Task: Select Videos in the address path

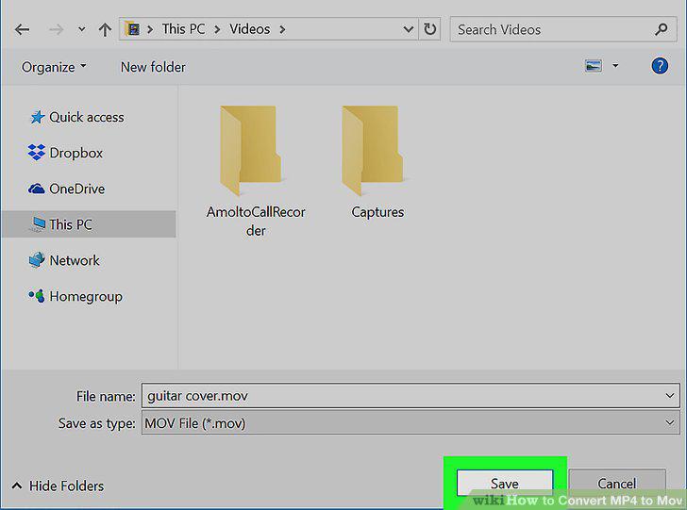Action: (x=250, y=29)
